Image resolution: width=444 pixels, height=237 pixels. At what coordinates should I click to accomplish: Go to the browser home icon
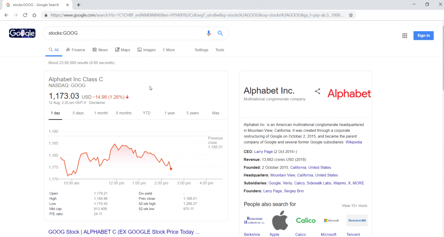(34, 15)
